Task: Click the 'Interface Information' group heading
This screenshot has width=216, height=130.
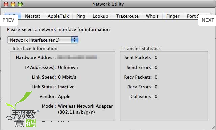Action: pos(35,48)
